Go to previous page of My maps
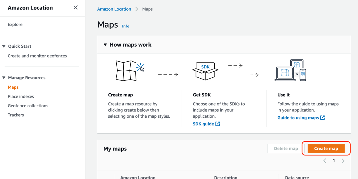Viewport: 358px width, 179px height. click(325, 161)
